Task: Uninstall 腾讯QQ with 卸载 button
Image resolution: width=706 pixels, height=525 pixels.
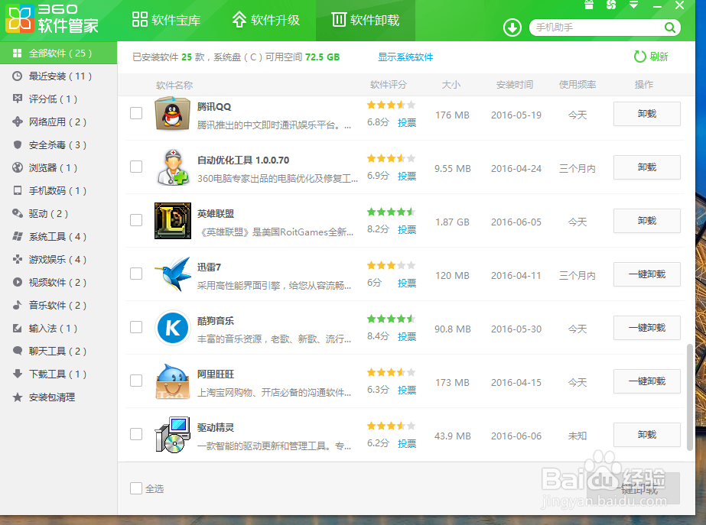Action: click(x=646, y=114)
